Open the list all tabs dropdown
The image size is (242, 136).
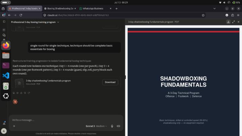pos(214,9)
